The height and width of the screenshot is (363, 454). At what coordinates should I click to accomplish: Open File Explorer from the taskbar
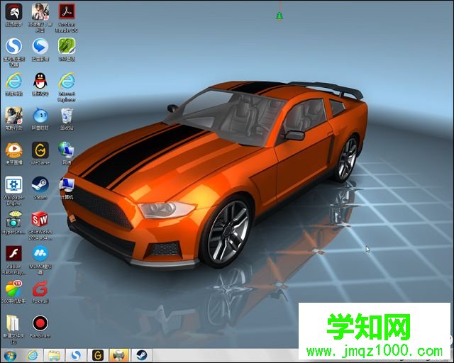point(54,355)
